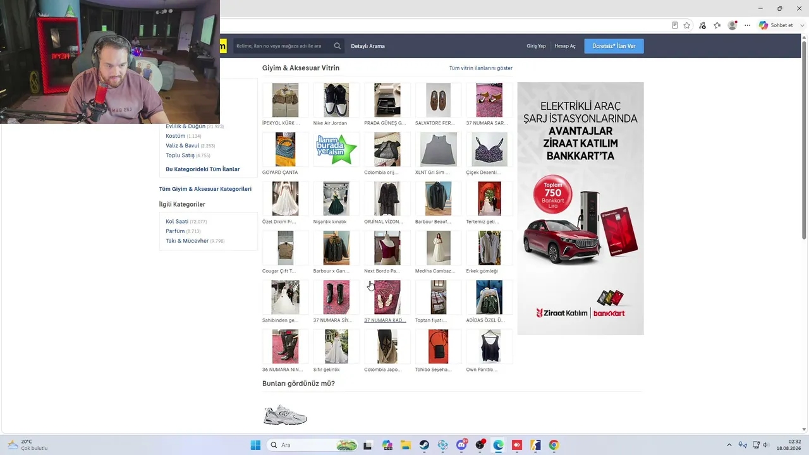Show hidden system tray icons

point(729,445)
